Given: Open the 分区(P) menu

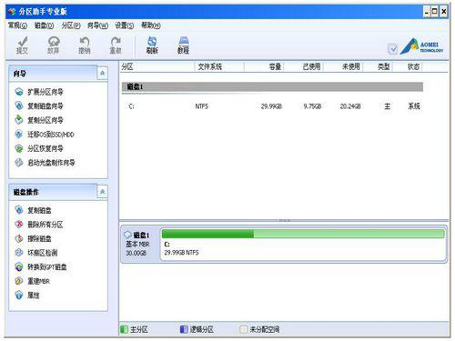Looking at the screenshot, I should click(x=71, y=25).
